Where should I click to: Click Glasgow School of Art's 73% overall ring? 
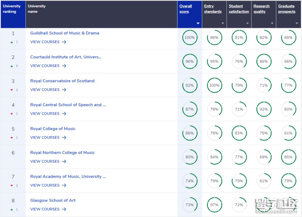190,205
